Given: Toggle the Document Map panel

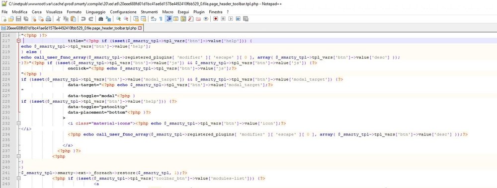Looking at the screenshot, I should (x=183, y=19).
